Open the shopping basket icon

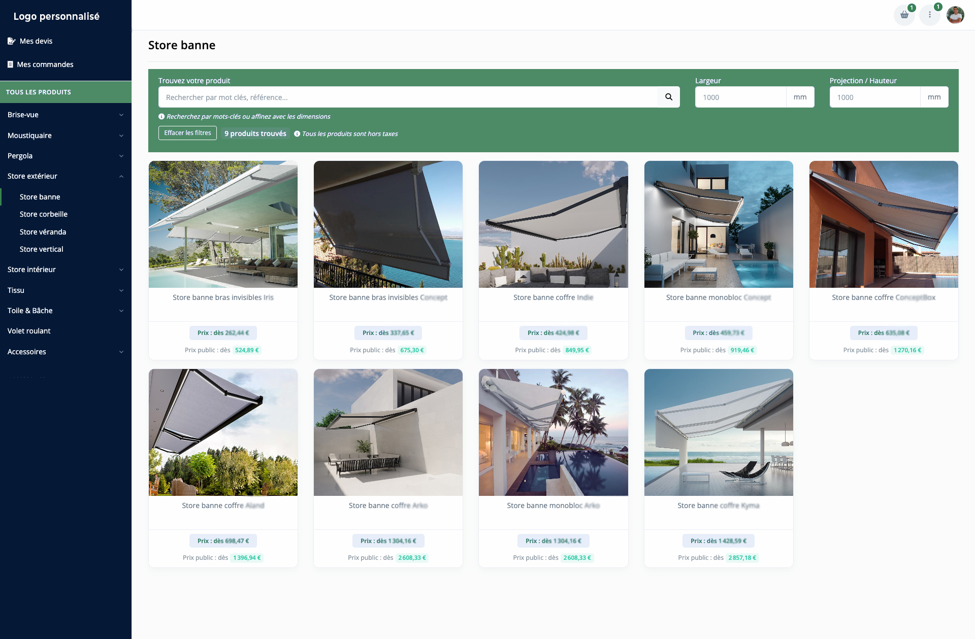coord(904,15)
